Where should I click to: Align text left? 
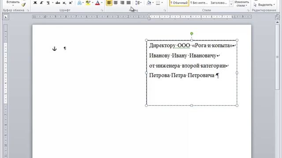109,3
